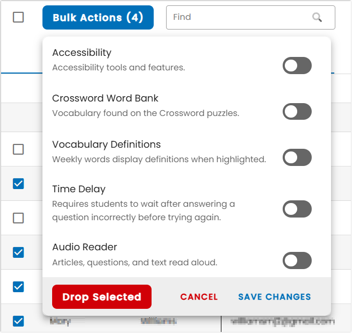Enable the Audio Reader toggle
Screen dimensions: 352x333
tap(297, 260)
